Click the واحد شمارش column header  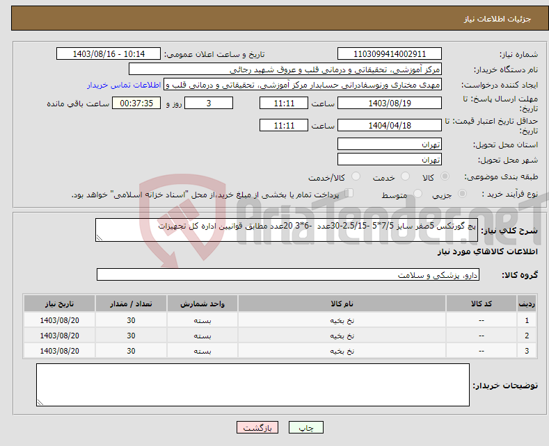coord(202,304)
